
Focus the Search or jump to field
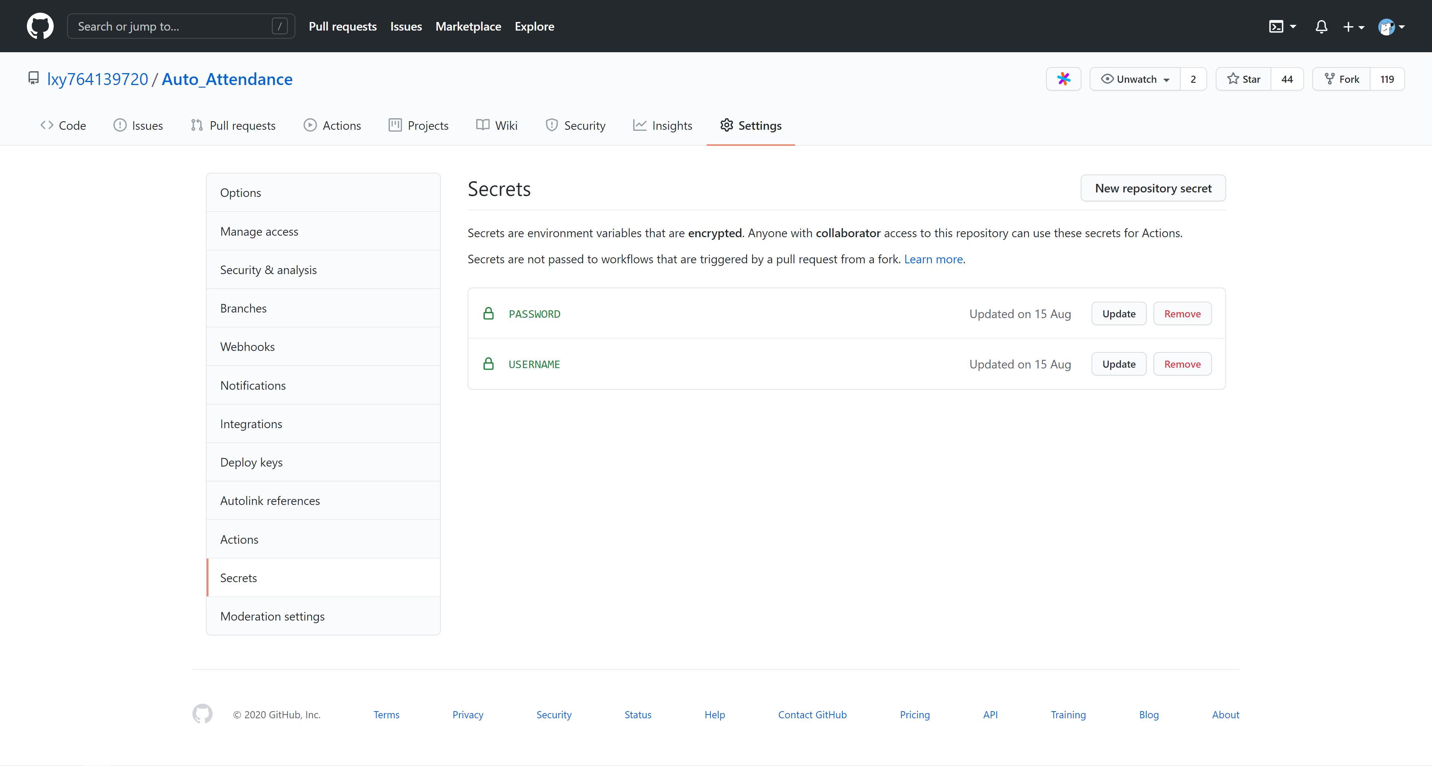tap(180, 26)
